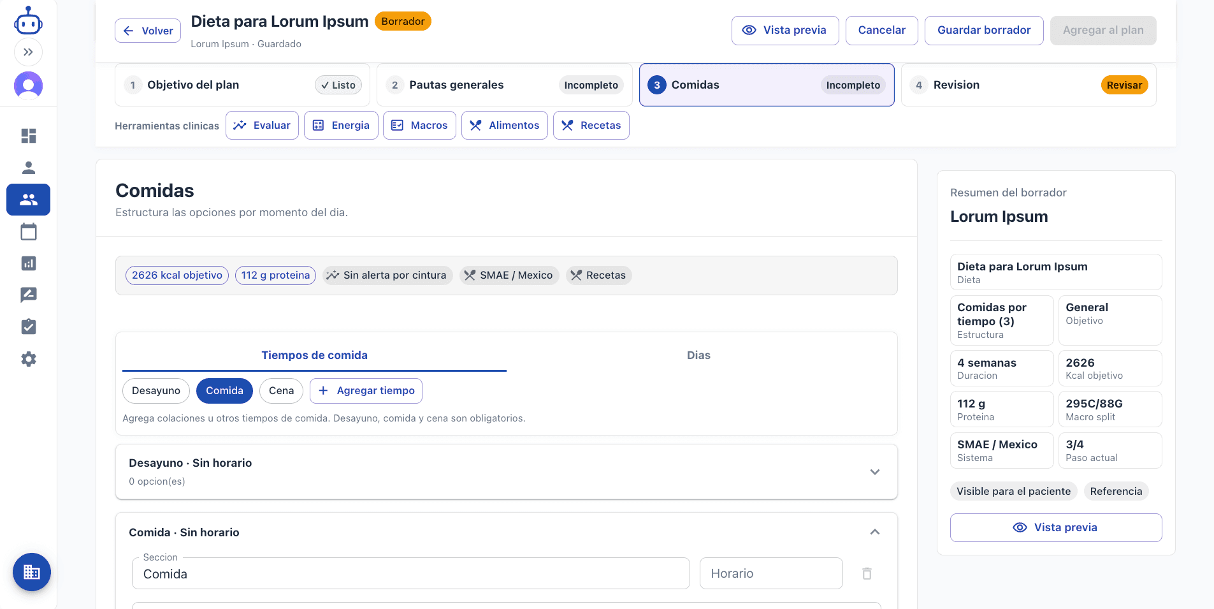The image size is (1214, 609).
Task: Click the 3/4 Paso actual card
Action: (x=1110, y=450)
